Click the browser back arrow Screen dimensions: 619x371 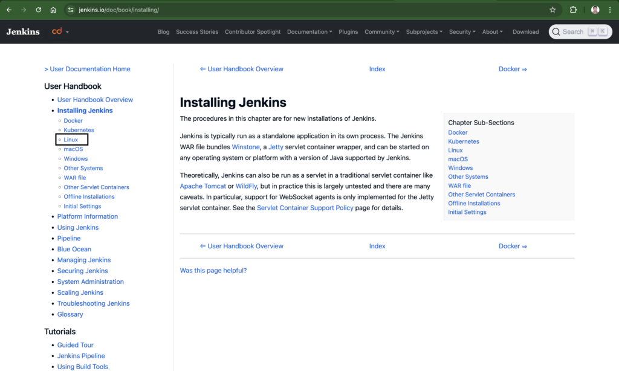(x=9, y=10)
